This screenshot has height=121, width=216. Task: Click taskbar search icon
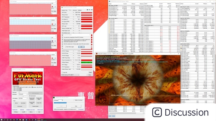[4, 120]
